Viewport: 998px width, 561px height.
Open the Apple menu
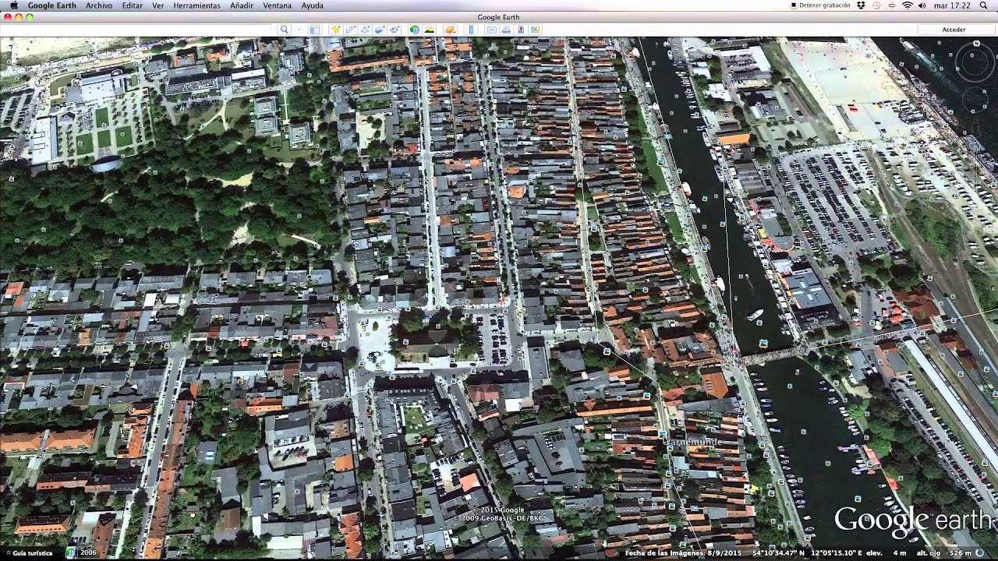click(13, 5)
